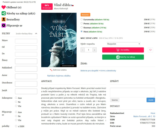Viewport: 160px width, 128px height.
Task: Click the green Návrhy na nákup button
Action: [123, 57]
